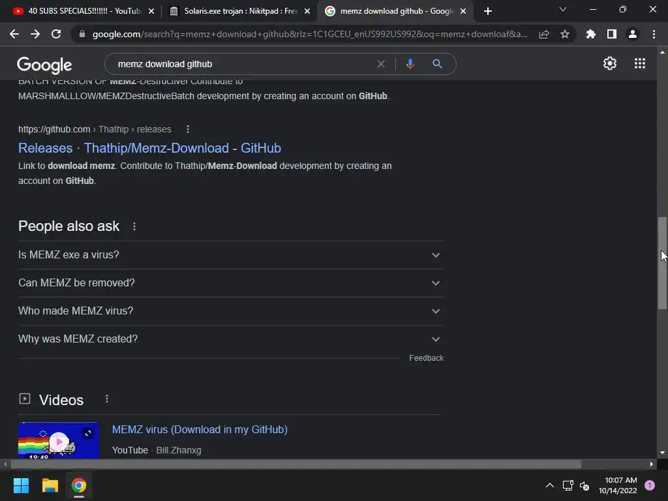The width and height of the screenshot is (668, 501).
Task: Open the Releases Thathip/Memz-Download GitHub link
Action: (149, 148)
